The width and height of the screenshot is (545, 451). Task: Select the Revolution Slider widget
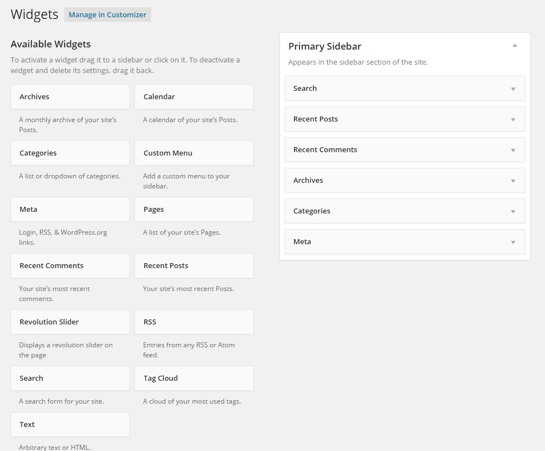coord(70,322)
